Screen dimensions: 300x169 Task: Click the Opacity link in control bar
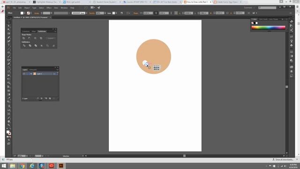click(92, 13)
